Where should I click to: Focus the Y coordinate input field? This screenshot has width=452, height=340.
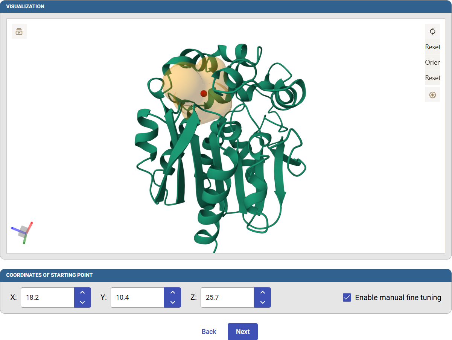pos(137,297)
